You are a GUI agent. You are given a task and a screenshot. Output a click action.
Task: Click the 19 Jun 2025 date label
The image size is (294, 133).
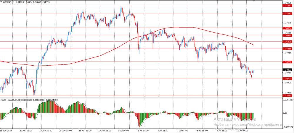pyautogui.click(x=6, y=130)
